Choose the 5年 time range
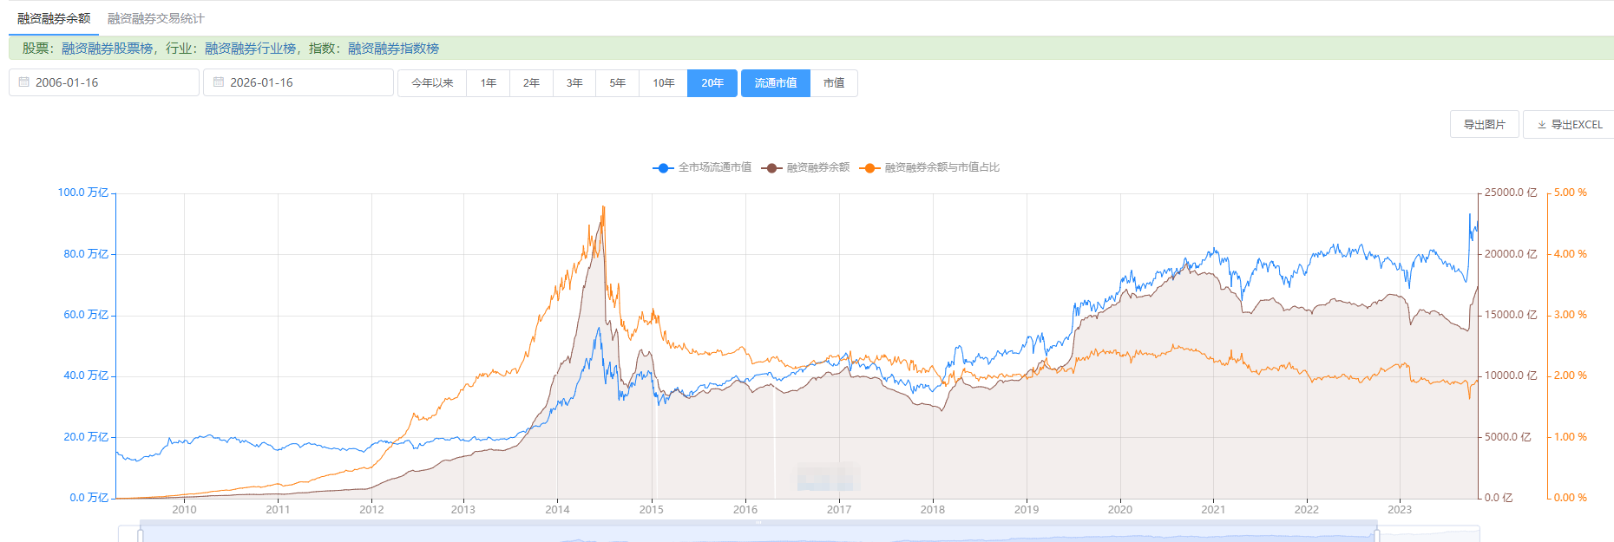The width and height of the screenshot is (1614, 542). [x=617, y=83]
